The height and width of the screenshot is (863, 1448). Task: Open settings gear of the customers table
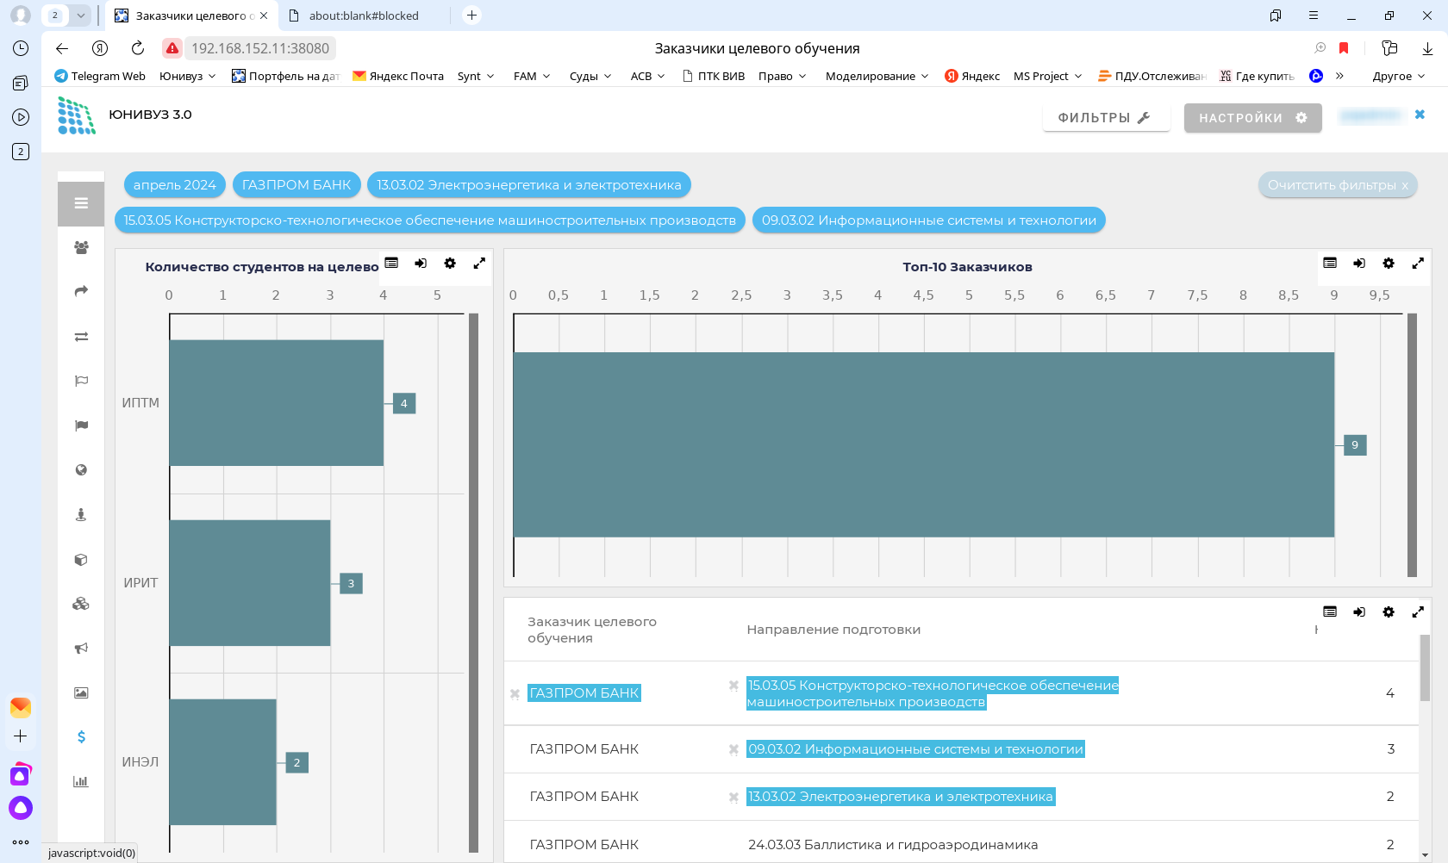coord(1389,612)
